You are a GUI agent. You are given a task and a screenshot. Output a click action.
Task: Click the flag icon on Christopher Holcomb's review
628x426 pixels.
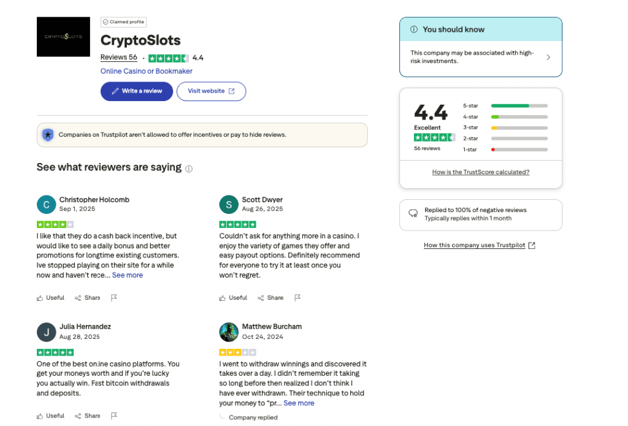pyautogui.click(x=114, y=298)
